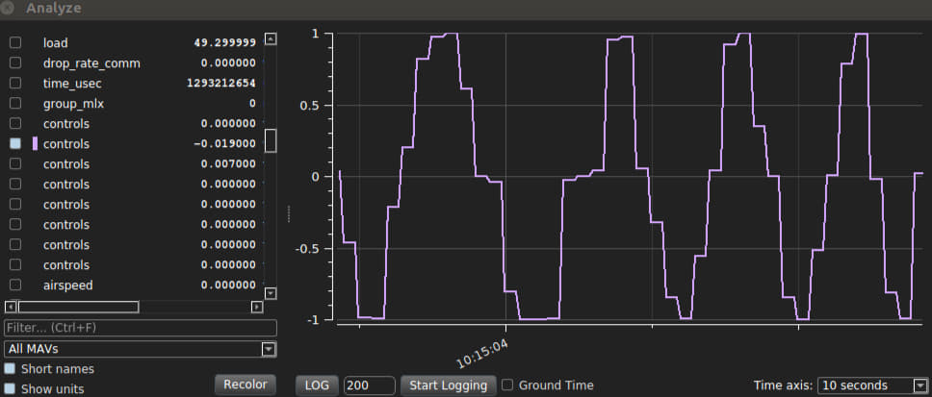Click the curve list scroll-down arrow
932x397 pixels.
271,293
